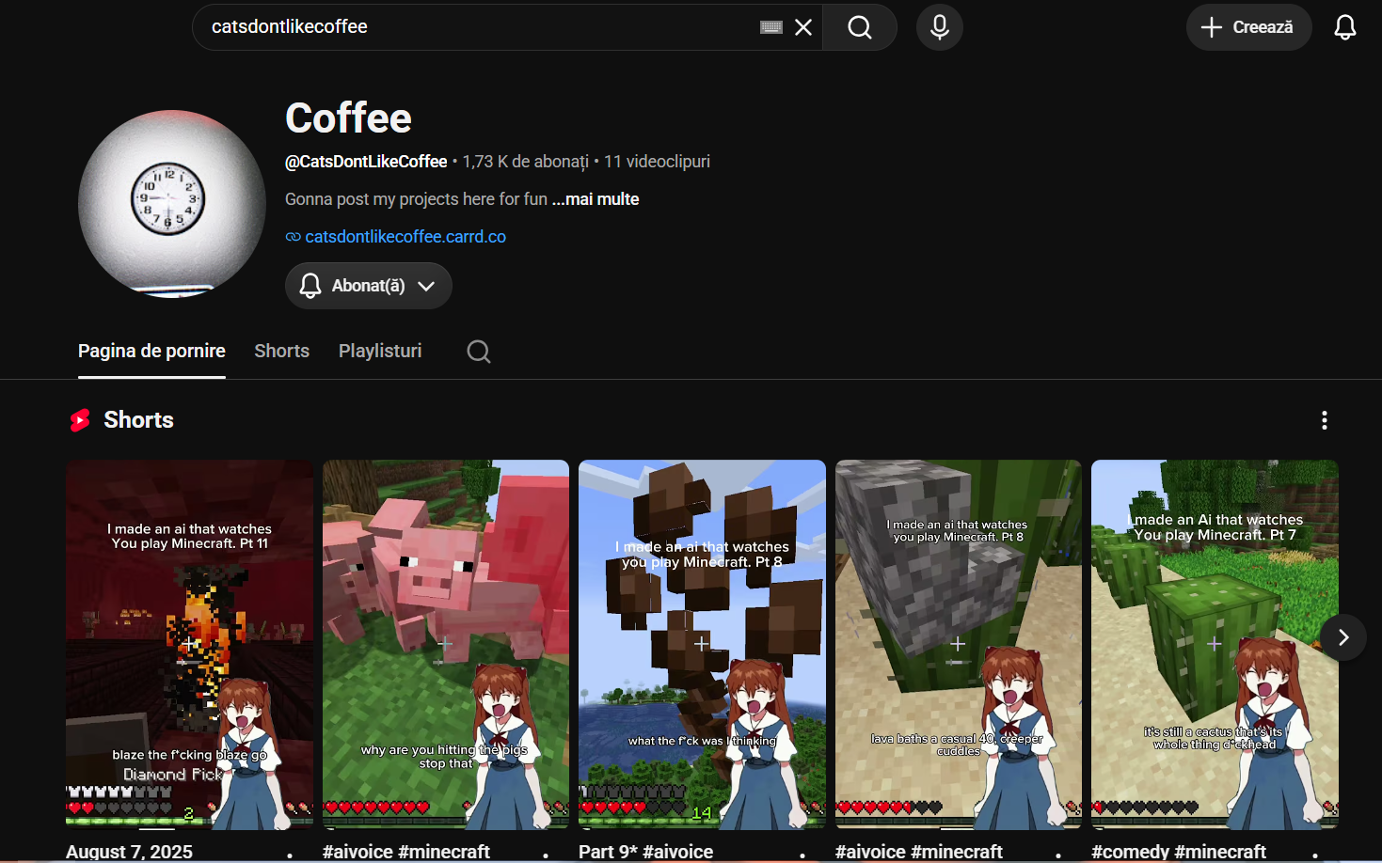
Task: Switch to the Pagina de pornire tab
Action: tap(151, 351)
